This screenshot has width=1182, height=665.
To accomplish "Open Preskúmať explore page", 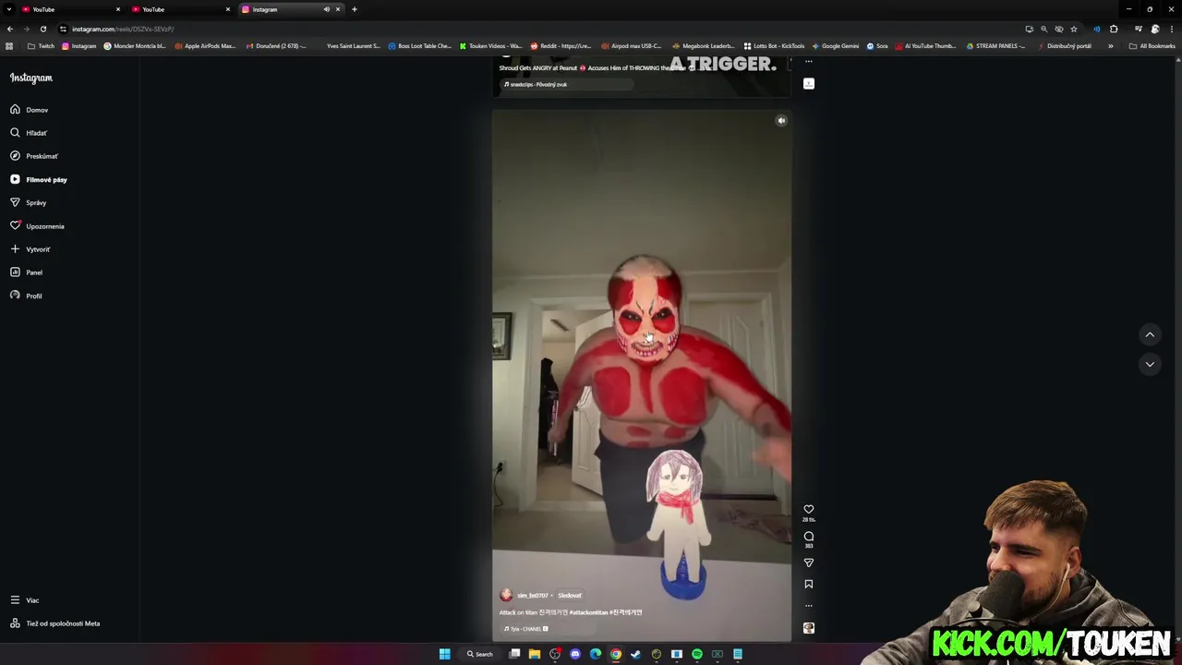I will 34,156.
